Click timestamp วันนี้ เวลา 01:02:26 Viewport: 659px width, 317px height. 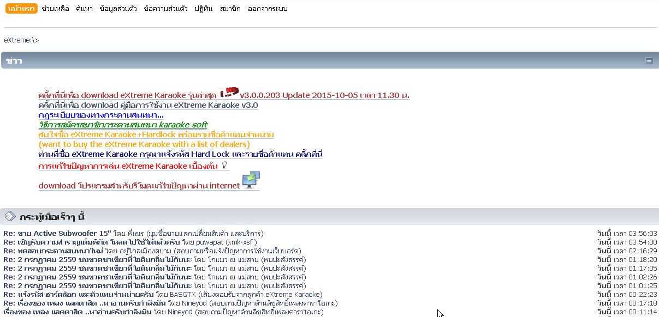click(627, 277)
